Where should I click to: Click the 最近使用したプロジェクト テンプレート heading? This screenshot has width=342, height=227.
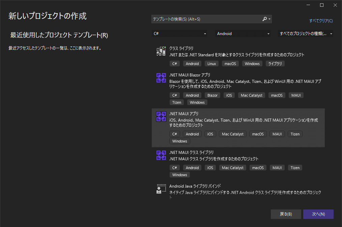(x=59, y=35)
